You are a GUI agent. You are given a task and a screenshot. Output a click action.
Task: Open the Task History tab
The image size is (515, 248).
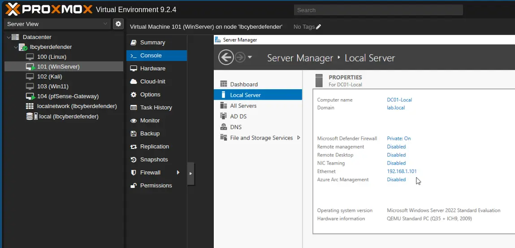click(x=157, y=108)
